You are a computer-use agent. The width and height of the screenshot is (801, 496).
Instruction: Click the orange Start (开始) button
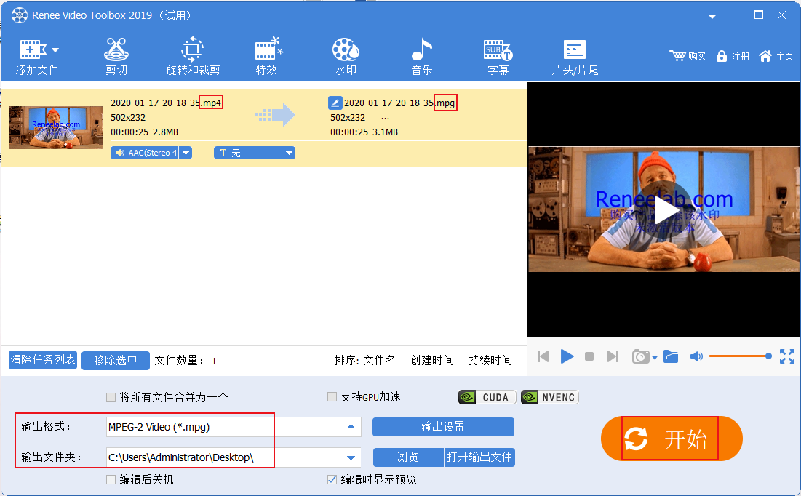coord(672,439)
